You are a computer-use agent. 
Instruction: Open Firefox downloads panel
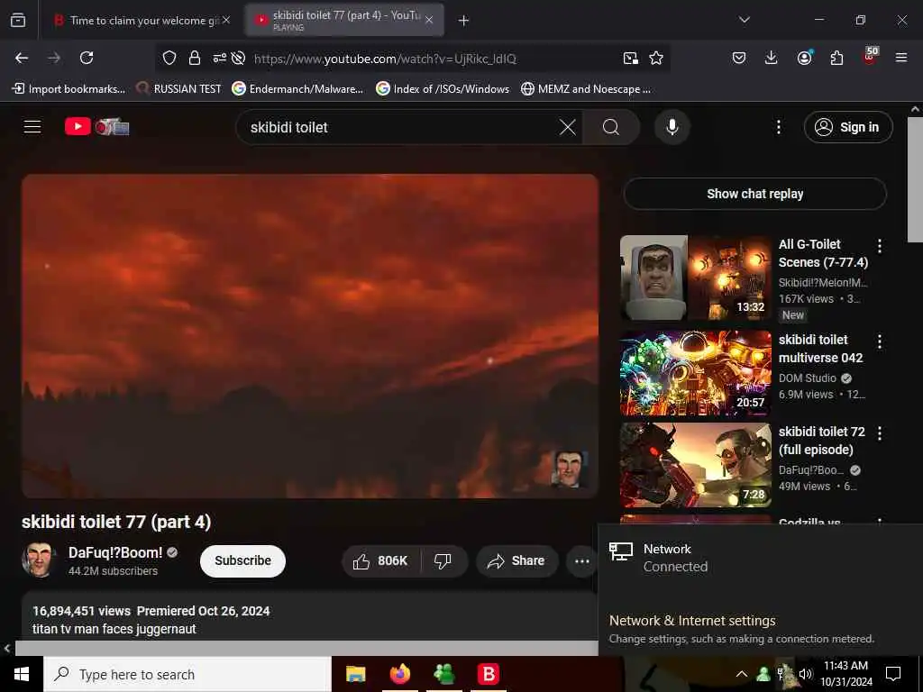(x=772, y=58)
